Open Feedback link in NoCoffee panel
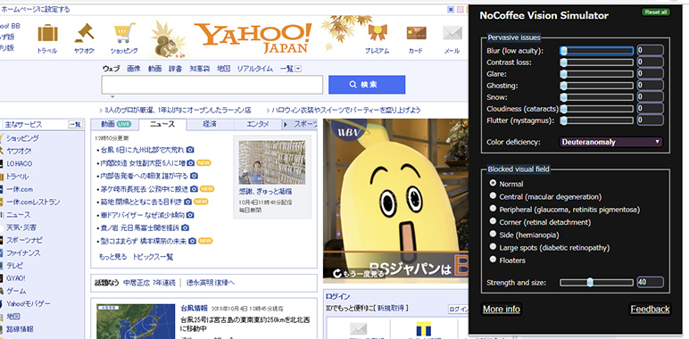The height and width of the screenshot is (339, 689). click(650, 310)
